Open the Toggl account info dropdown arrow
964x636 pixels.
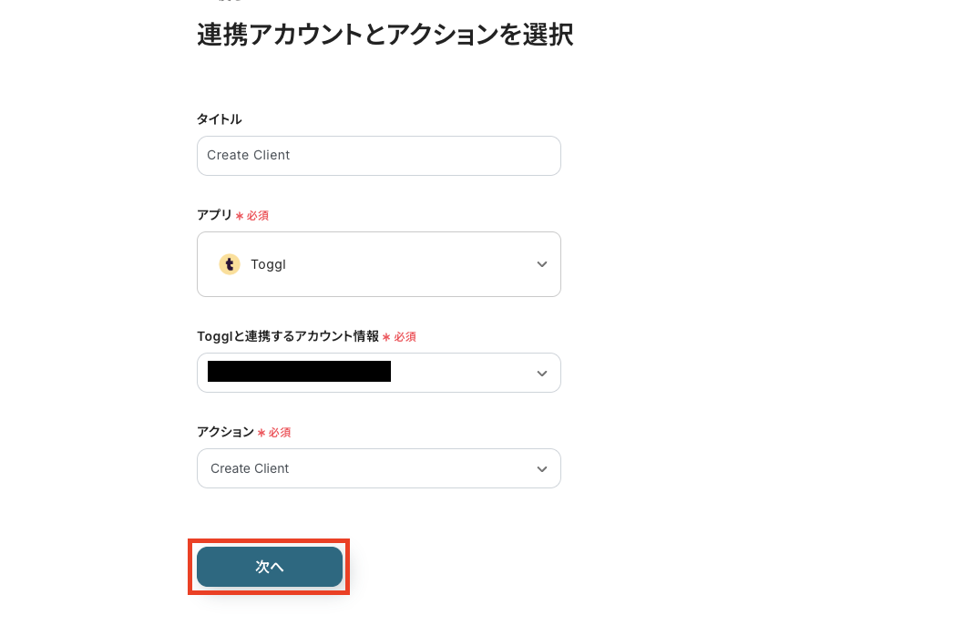coord(542,373)
